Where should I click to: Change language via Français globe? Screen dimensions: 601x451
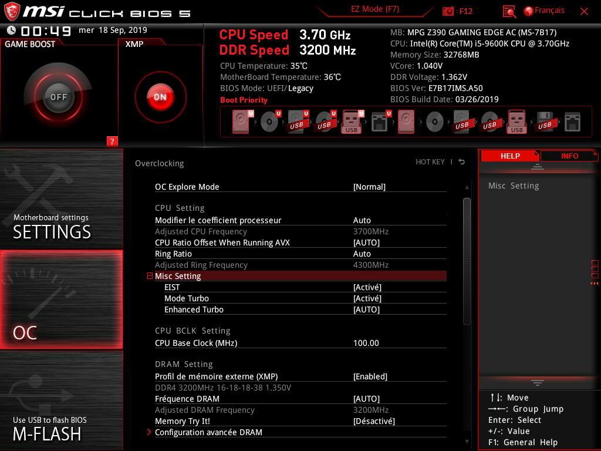tap(544, 11)
